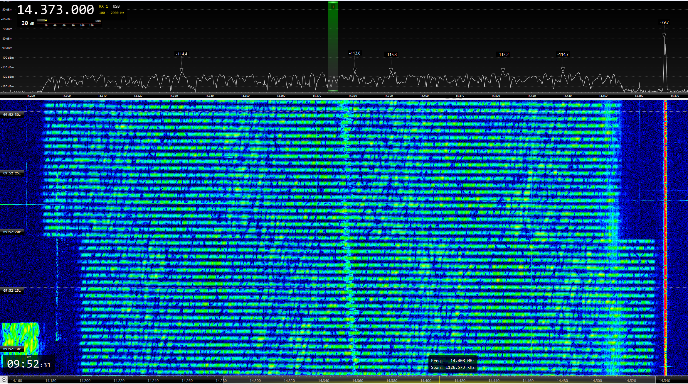Click the 14.373.000 frequency display
Screen dimensions: 688x384
[x=55, y=10]
